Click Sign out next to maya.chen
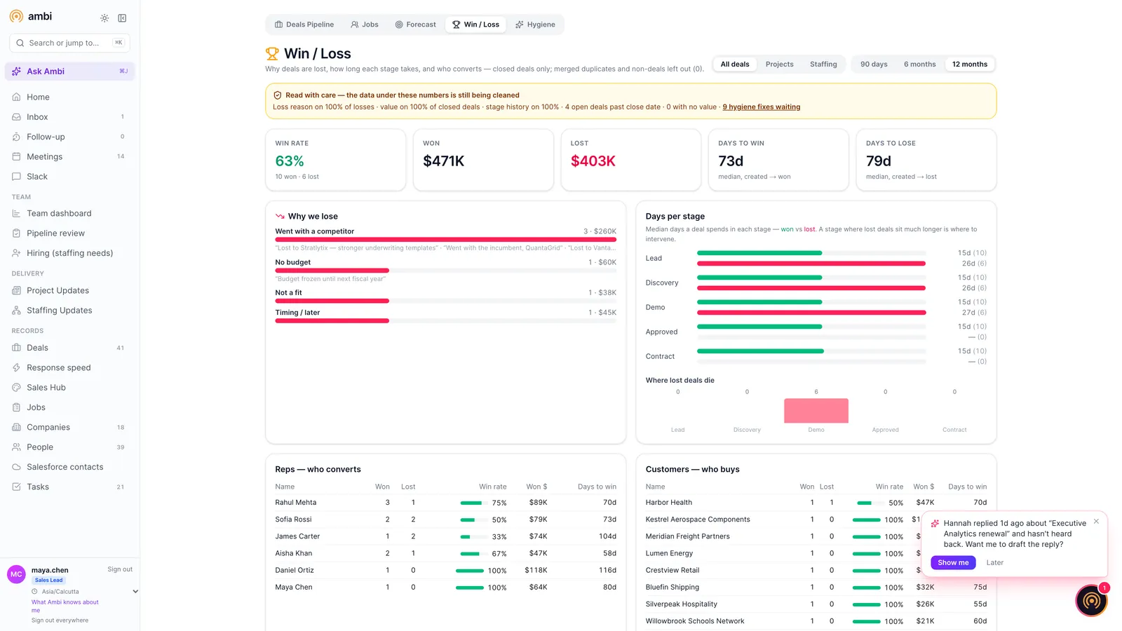 [x=120, y=569]
